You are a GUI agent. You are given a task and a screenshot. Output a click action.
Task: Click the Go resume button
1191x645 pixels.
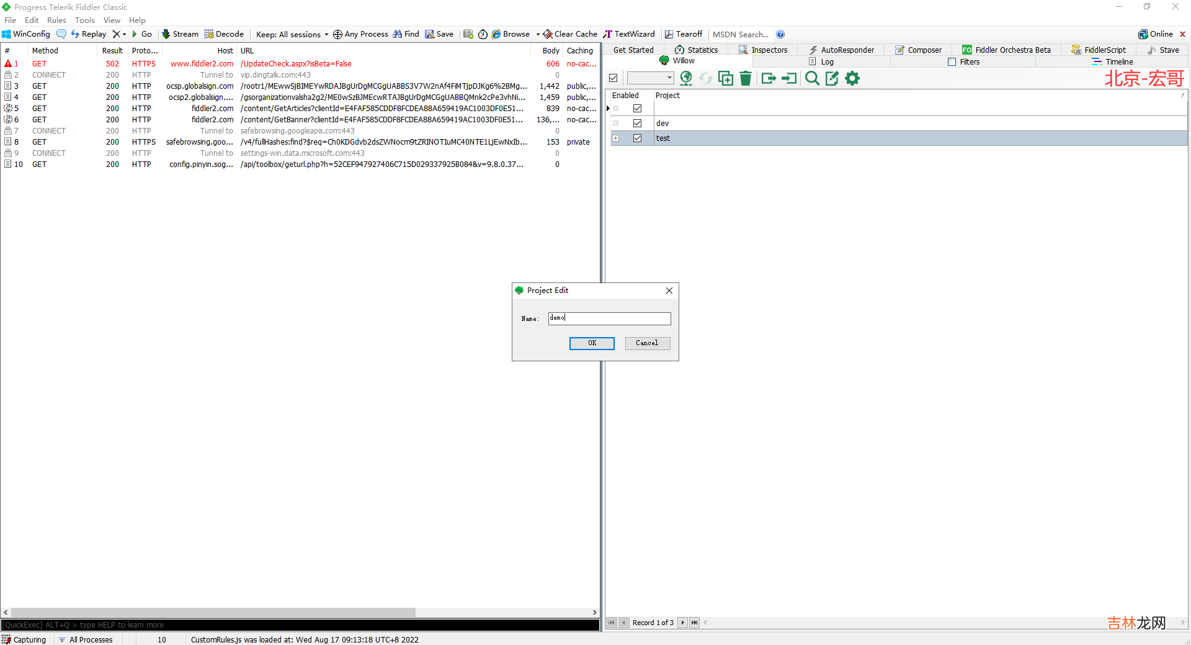(x=142, y=34)
